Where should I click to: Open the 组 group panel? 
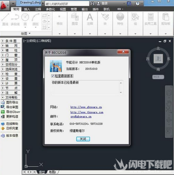(135, 19)
